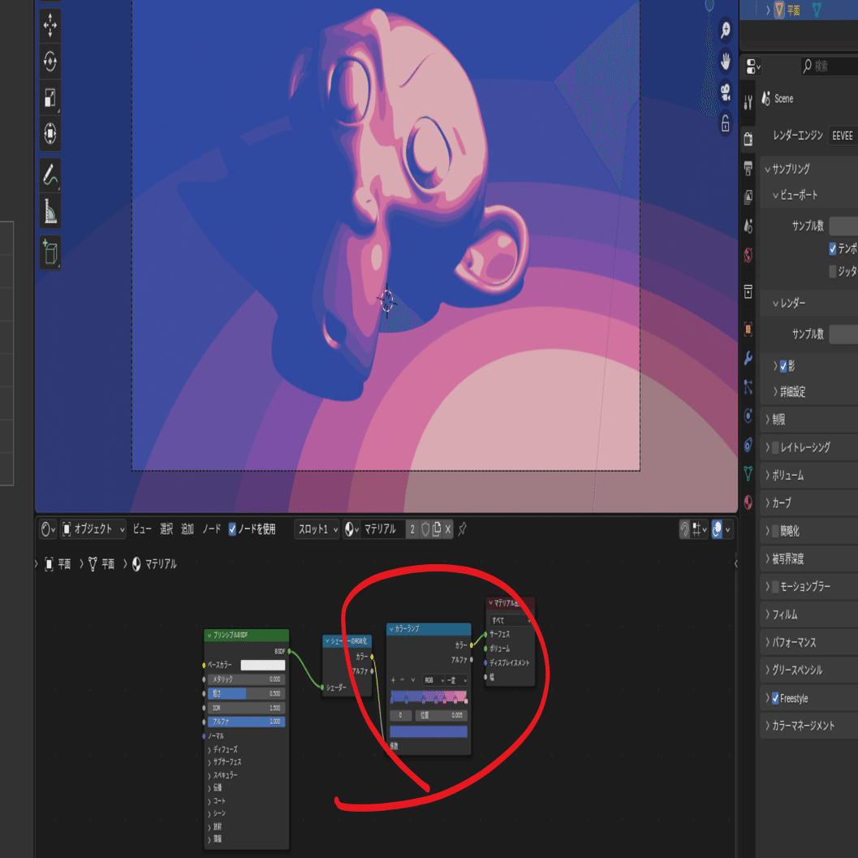Select the Rotate tool
This screenshot has width=858, height=858.
point(50,62)
